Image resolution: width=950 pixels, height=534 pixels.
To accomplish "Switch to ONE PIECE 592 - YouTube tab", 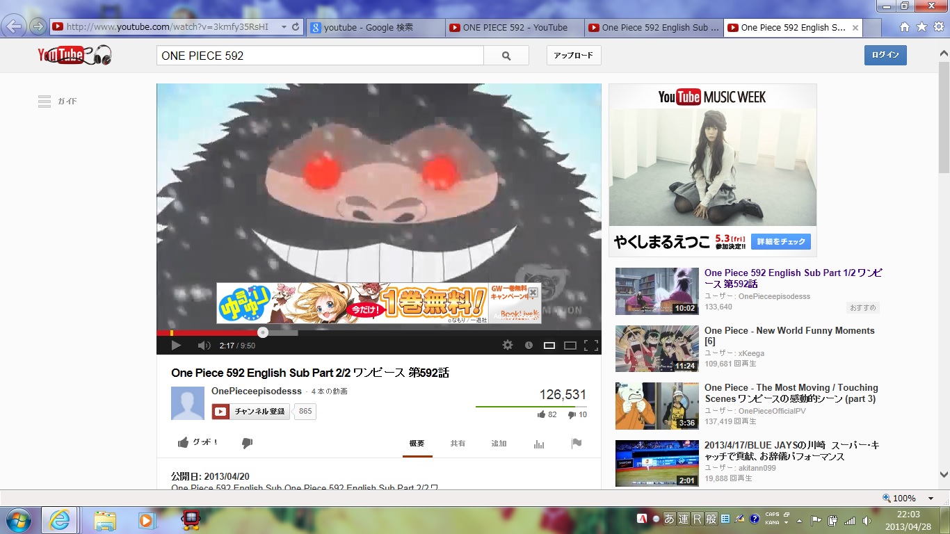I will tap(514, 28).
